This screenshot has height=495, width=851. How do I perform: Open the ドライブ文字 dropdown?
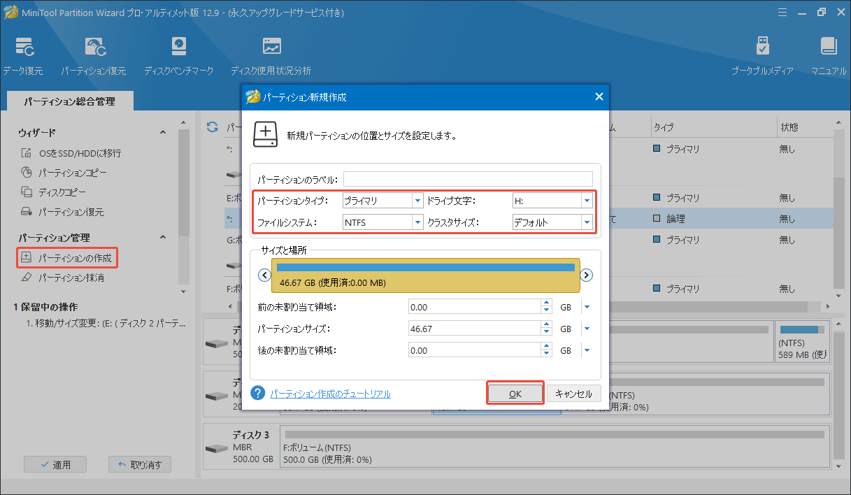[587, 201]
